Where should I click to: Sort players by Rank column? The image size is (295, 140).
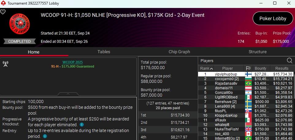[206, 68]
